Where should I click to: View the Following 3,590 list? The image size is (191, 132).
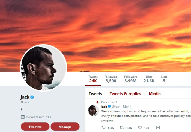pyautogui.click(x=111, y=79)
